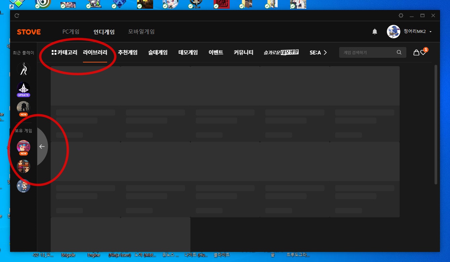The width and height of the screenshot is (450, 262).
Task: Click the vertical scrollbar on right
Action: (x=436, y=124)
